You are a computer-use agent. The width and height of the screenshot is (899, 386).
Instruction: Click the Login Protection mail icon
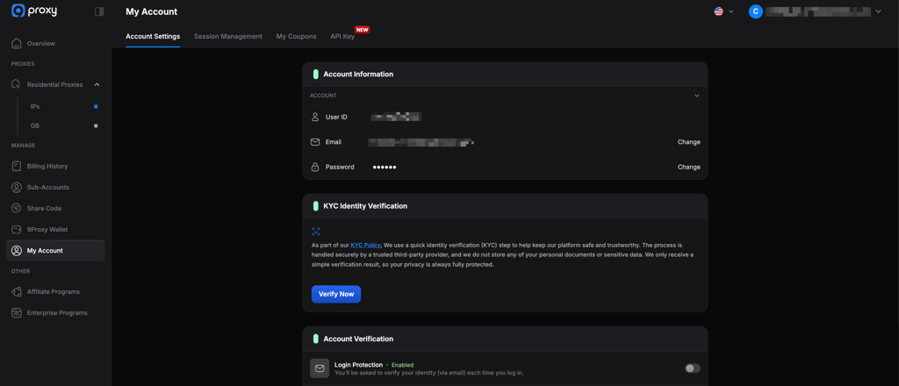320,368
